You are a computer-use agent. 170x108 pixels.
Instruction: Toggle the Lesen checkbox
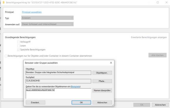18,46
